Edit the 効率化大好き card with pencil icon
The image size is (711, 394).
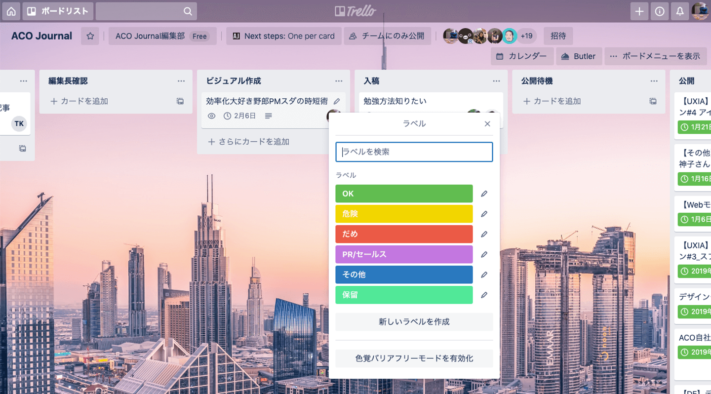point(337,101)
